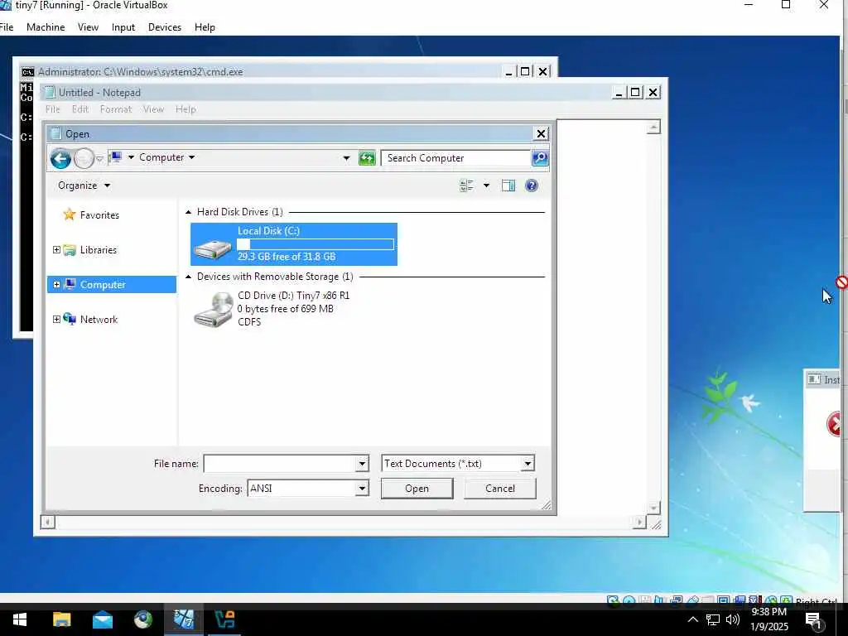
Task: Click the Windows Start button
Action: pos(20,619)
